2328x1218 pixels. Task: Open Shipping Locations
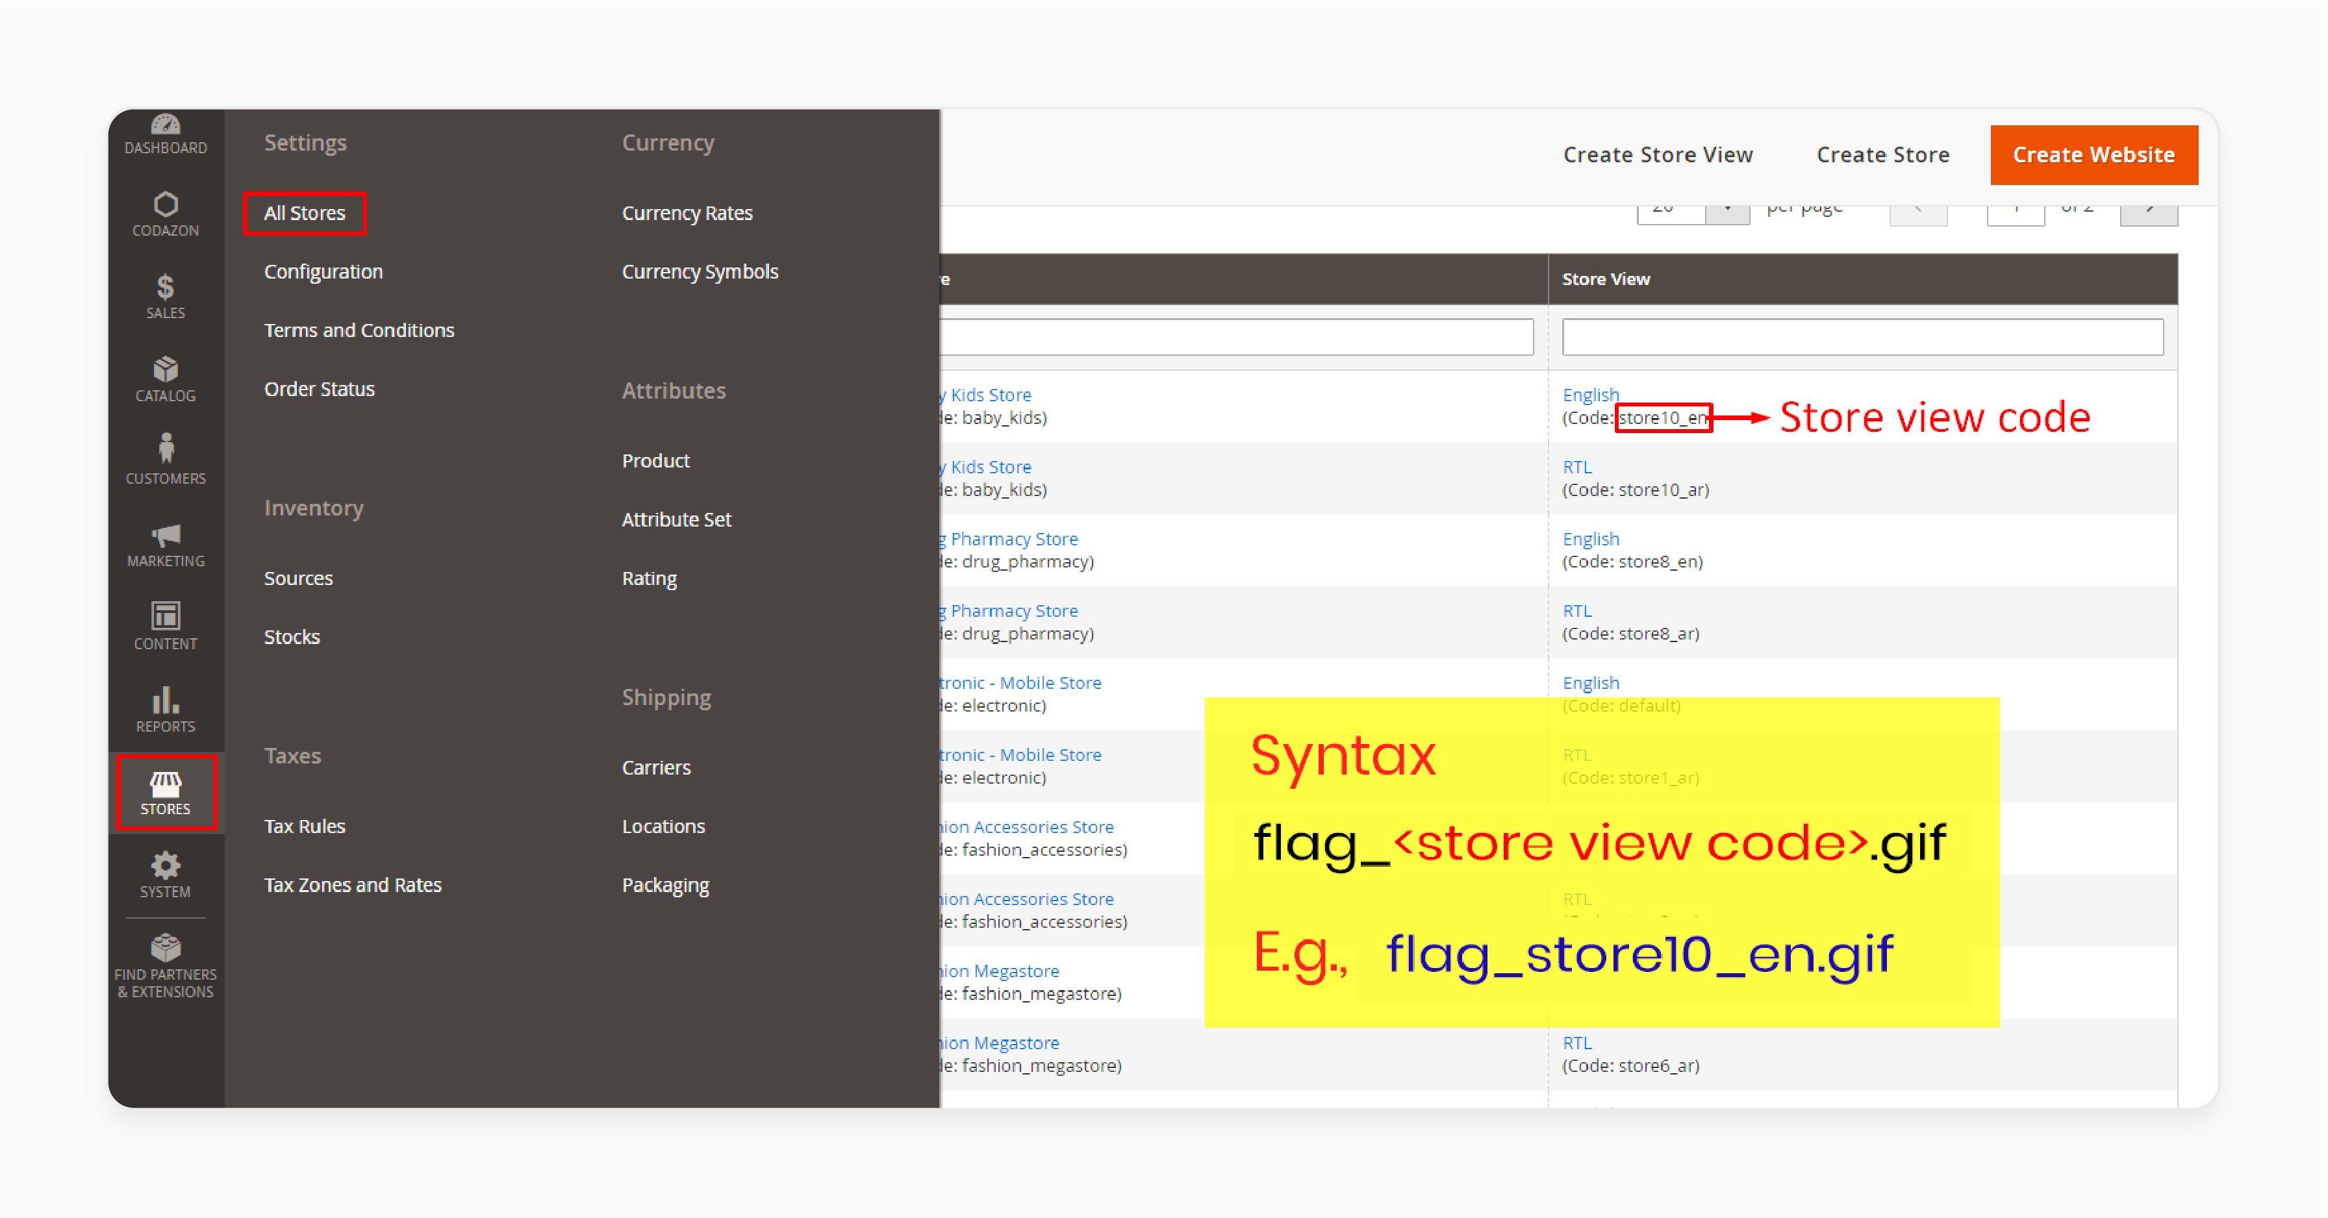point(663,826)
